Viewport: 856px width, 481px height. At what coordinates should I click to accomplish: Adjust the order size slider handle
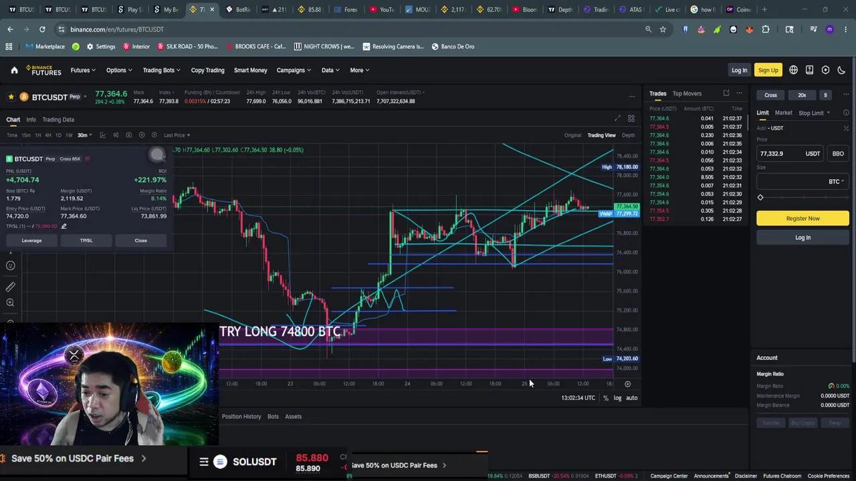click(760, 197)
